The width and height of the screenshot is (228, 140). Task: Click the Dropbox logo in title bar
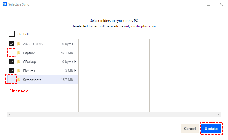[x=5, y=4]
